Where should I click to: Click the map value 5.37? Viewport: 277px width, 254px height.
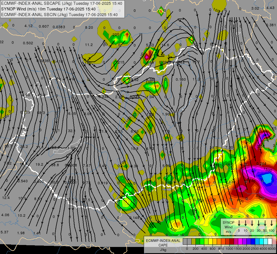point(5,232)
